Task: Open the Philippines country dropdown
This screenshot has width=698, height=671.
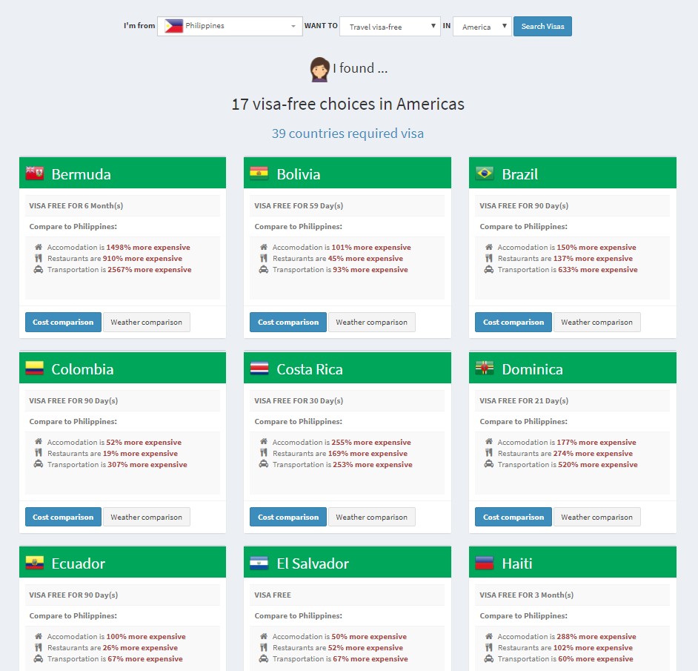Action: click(x=230, y=26)
